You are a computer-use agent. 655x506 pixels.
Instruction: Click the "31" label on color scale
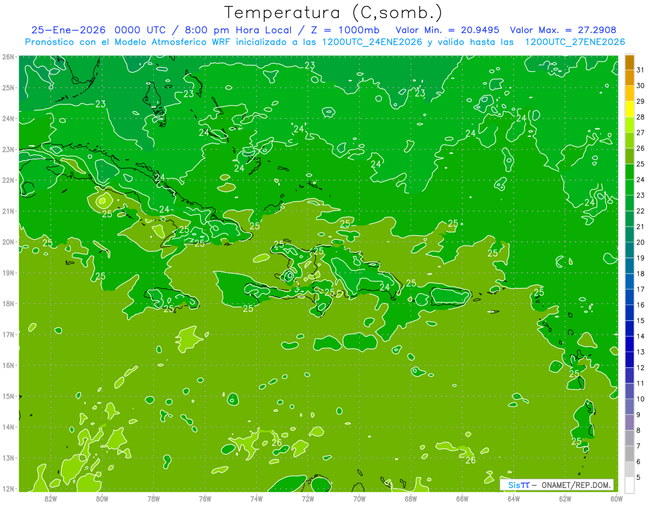click(641, 70)
